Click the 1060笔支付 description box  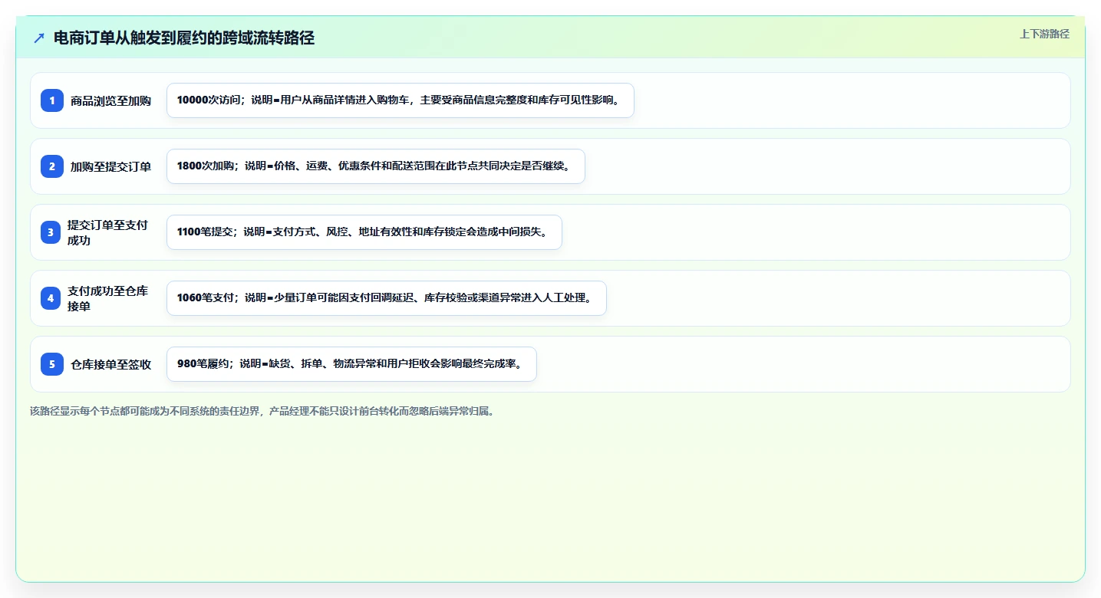(x=387, y=298)
